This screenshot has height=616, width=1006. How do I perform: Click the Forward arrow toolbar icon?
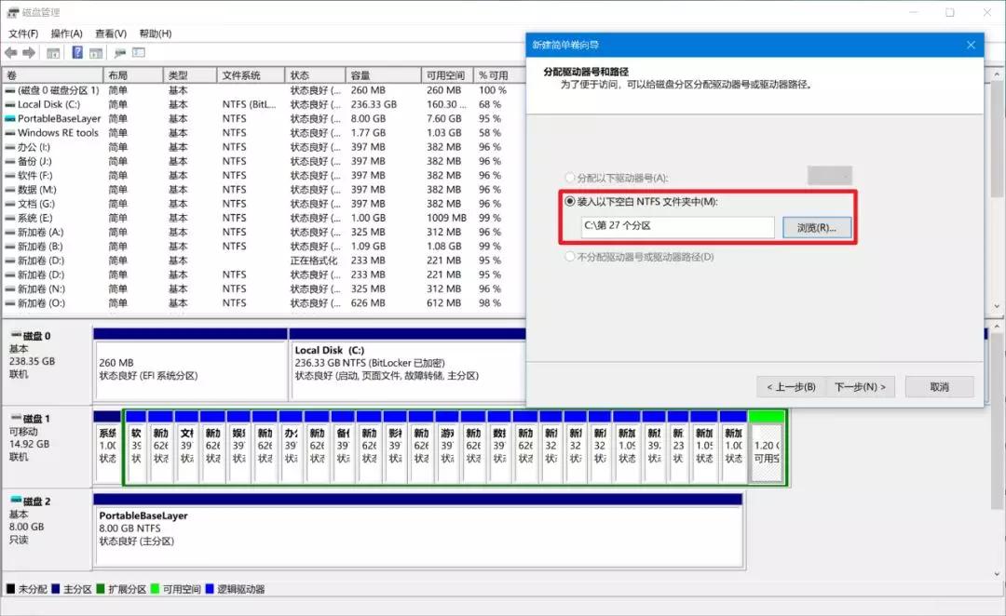[x=29, y=53]
